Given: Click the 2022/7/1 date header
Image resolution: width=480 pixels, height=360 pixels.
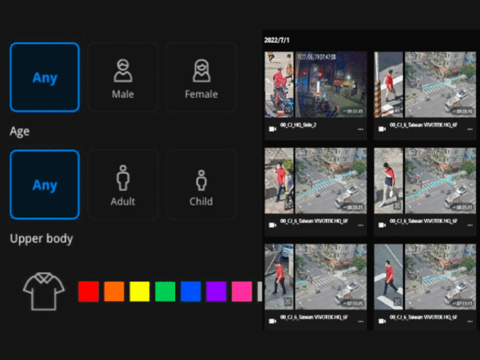Looking at the screenshot, I should 277,40.
